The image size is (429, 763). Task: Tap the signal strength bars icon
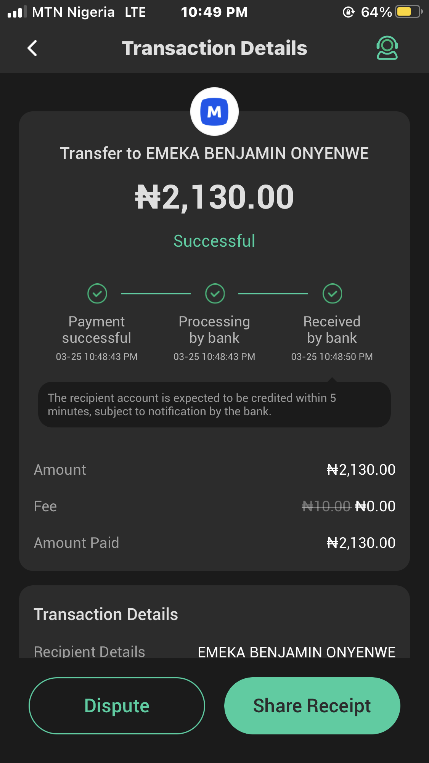(17, 12)
